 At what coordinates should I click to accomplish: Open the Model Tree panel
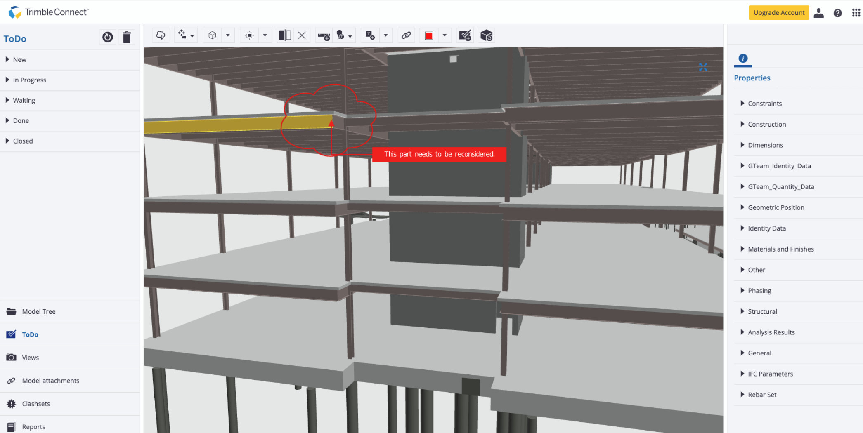point(70,312)
